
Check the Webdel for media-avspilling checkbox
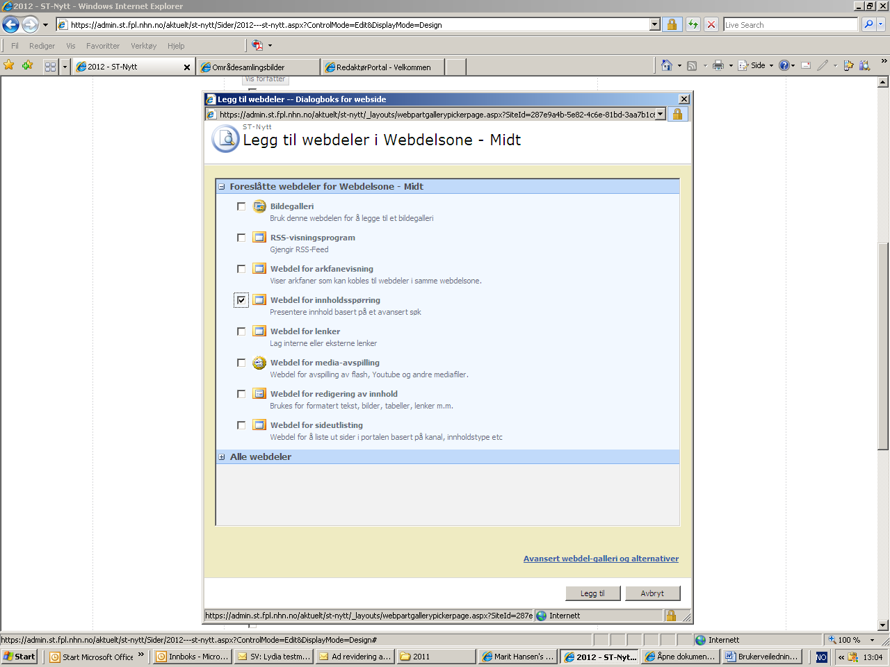pyautogui.click(x=241, y=363)
